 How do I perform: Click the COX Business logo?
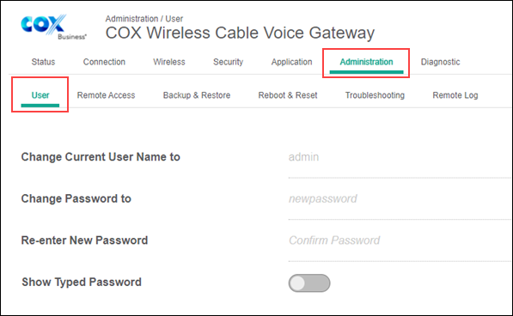tap(53, 27)
